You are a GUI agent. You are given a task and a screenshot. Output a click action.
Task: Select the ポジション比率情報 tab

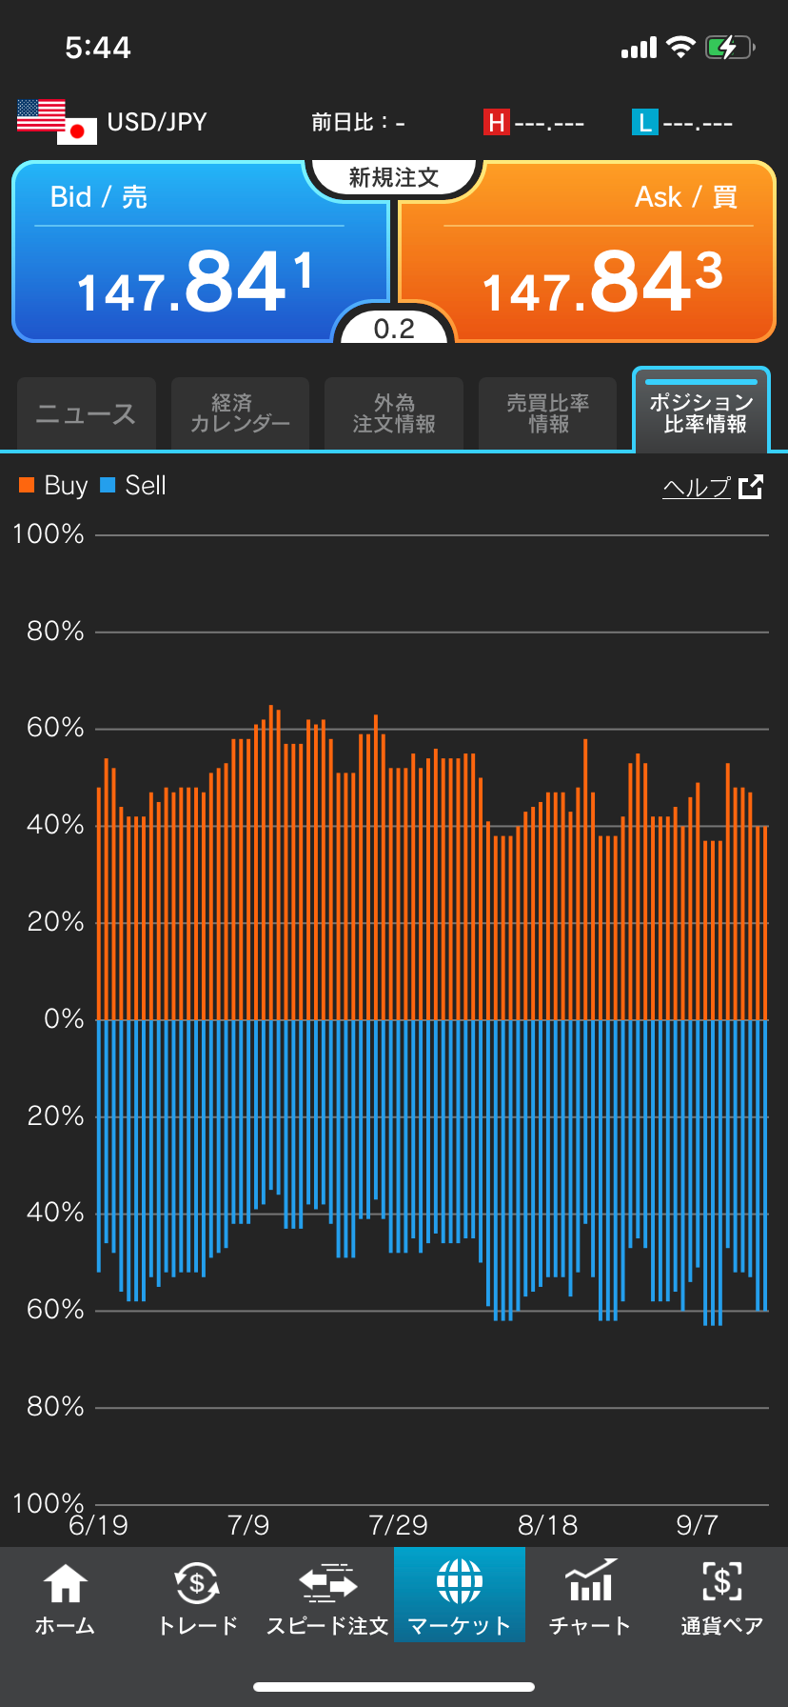[x=701, y=412]
